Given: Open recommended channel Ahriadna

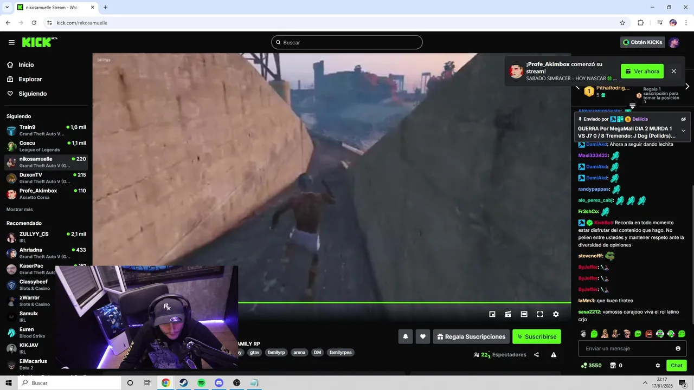Looking at the screenshot, I should pyautogui.click(x=46, y=253).
